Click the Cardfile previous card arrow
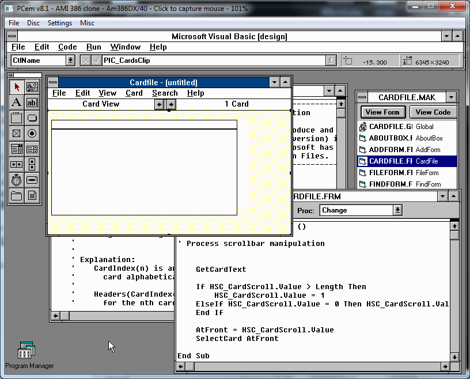470x379 pixels. [160, 104]
